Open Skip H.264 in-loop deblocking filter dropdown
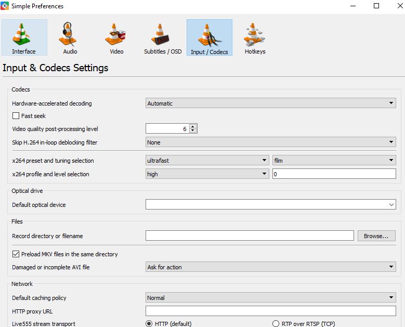The image size is (405, 327). [x=271, y=142]
